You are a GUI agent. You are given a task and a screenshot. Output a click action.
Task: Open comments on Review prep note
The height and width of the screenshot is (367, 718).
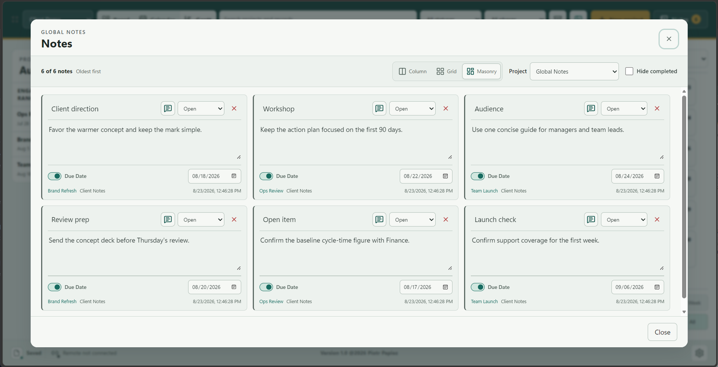click(x=168, y=219)
